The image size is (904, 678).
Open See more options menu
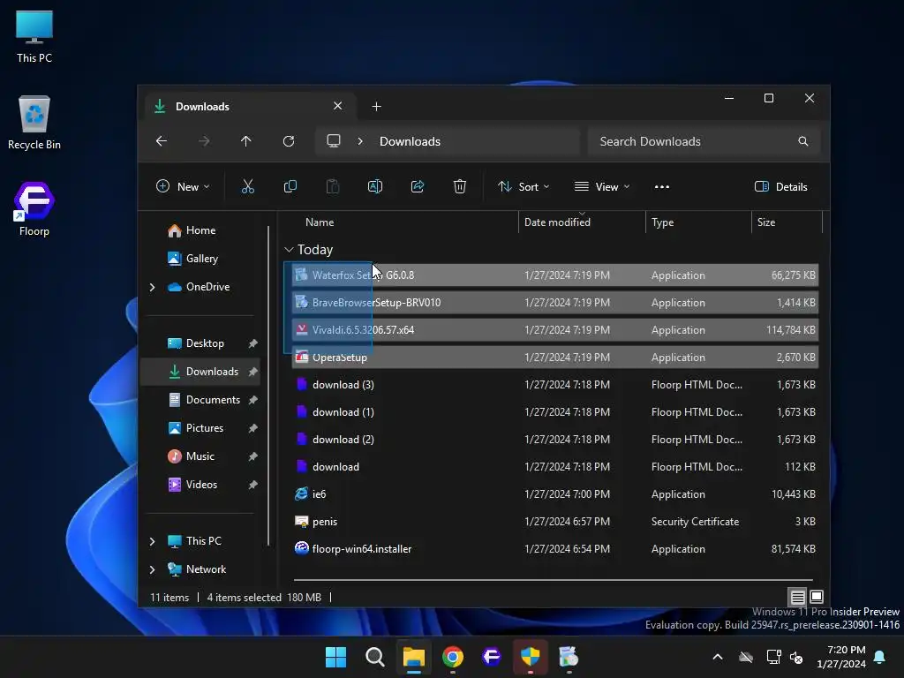[x=662, y=186]
